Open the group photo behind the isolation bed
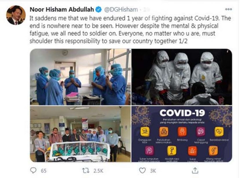Image resolution: width=240 pixels, height=178 pixels. pos(80,134)
